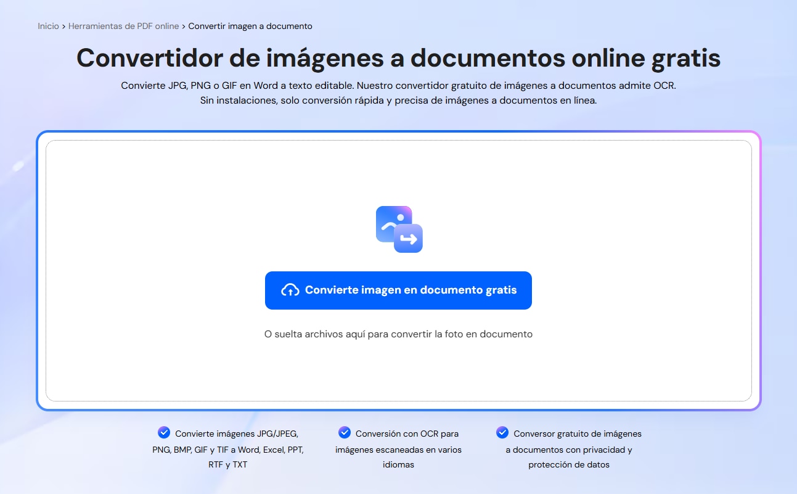Click the checkmark beside JPG/JPEG formats feature
Viewport: 797px width, 494px height.
(x=164, y=432)
